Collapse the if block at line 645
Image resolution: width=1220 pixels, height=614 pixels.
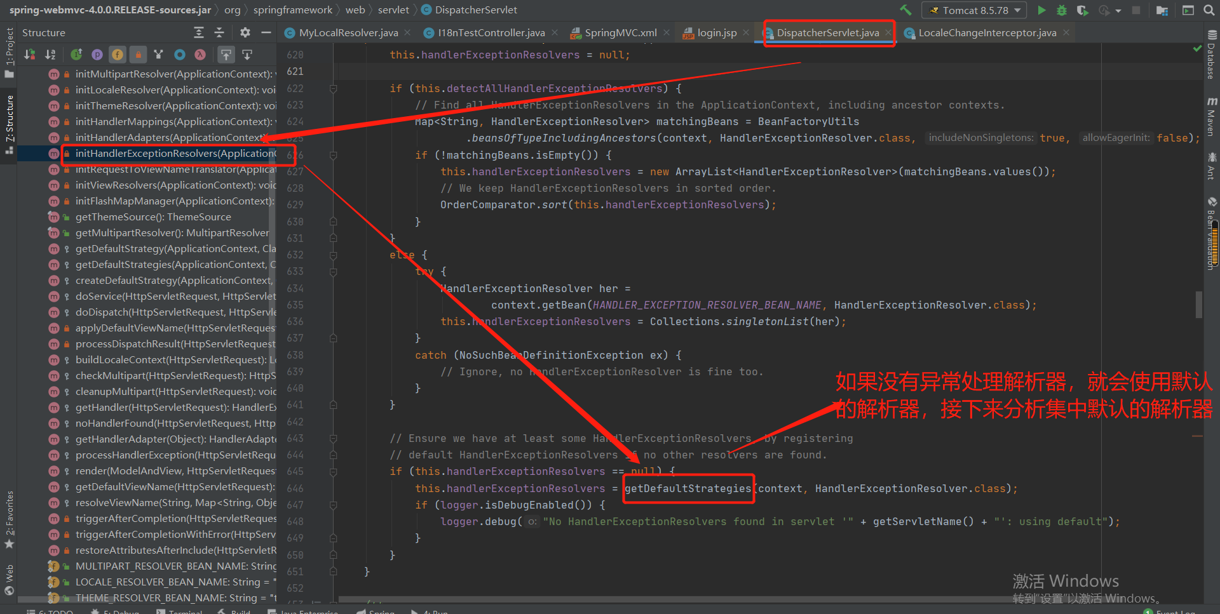point(333,472)
